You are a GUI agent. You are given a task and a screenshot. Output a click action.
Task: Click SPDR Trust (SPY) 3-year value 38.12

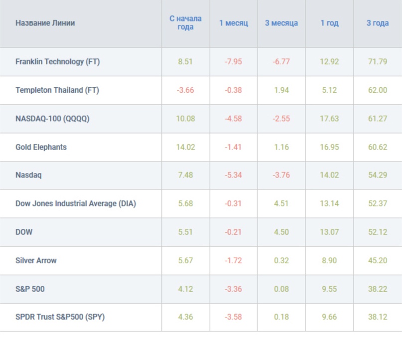[x=378, y=317]
